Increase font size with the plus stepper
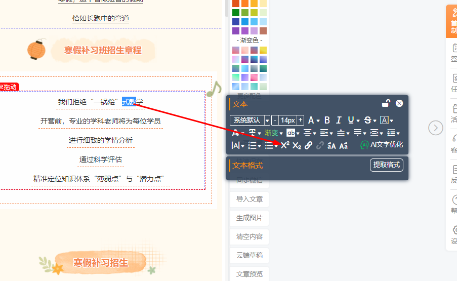The width and height of the screenshot is (457, 281). (301, 120)
